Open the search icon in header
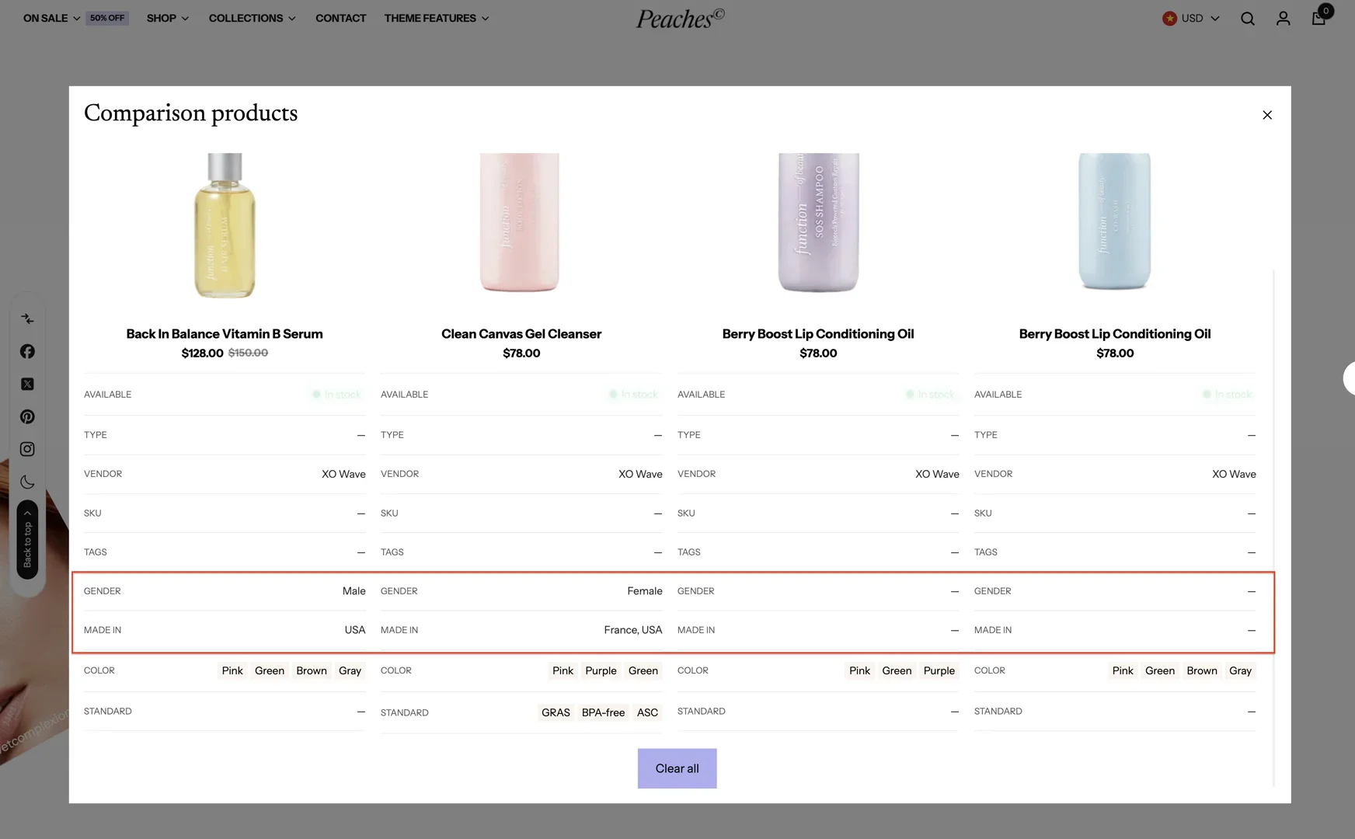Viewport: 1355px width, 839px height. 1248,19
